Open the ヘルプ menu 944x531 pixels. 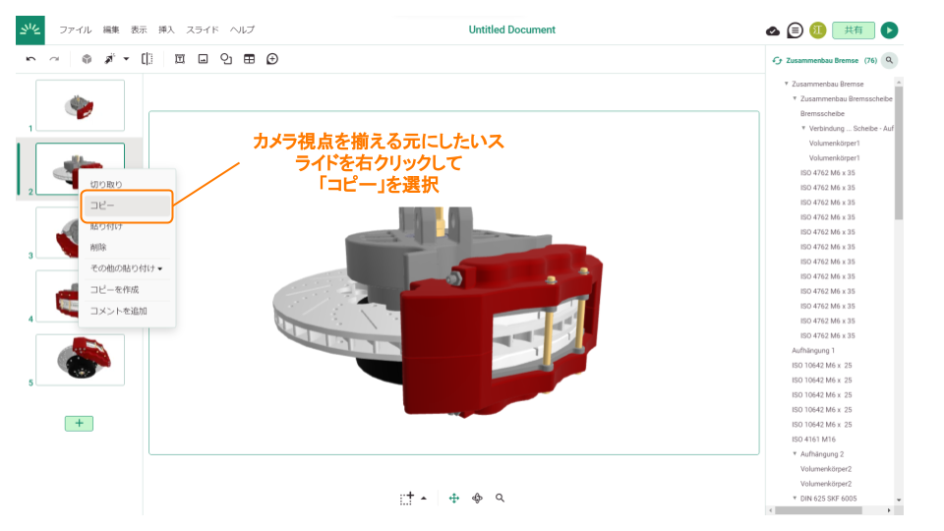(242, 30)
